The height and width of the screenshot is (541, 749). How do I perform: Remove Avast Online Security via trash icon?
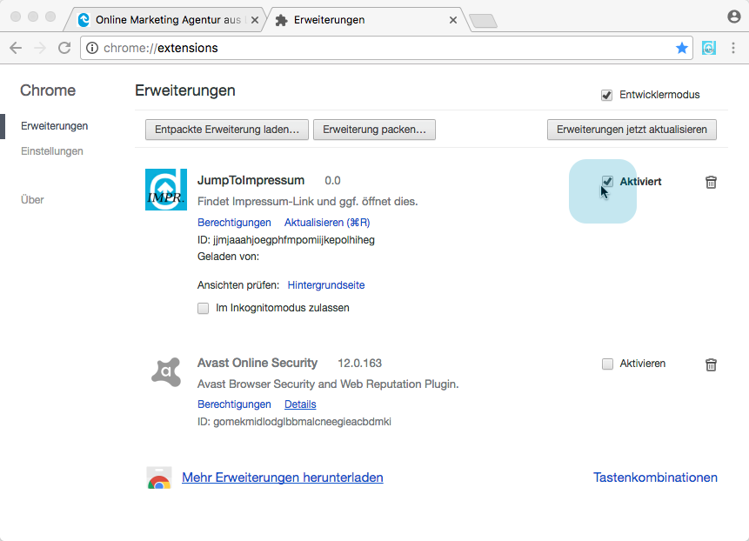[711, 364]
